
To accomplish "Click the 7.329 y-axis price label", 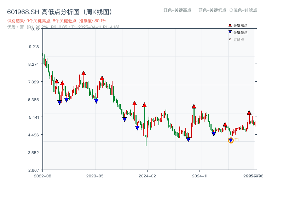I will coord(33,82).
